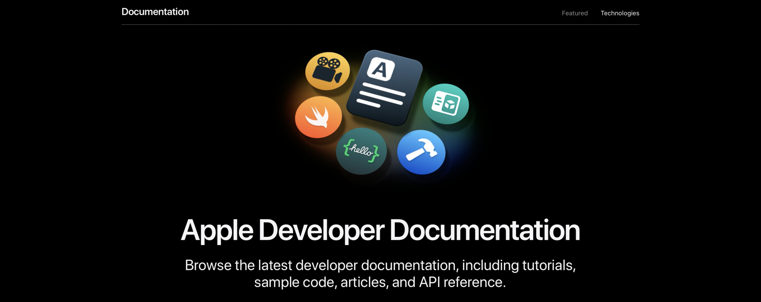Click the yellow movie camera icon
Viewport: 761px width, 302px height.
point(327,71)
